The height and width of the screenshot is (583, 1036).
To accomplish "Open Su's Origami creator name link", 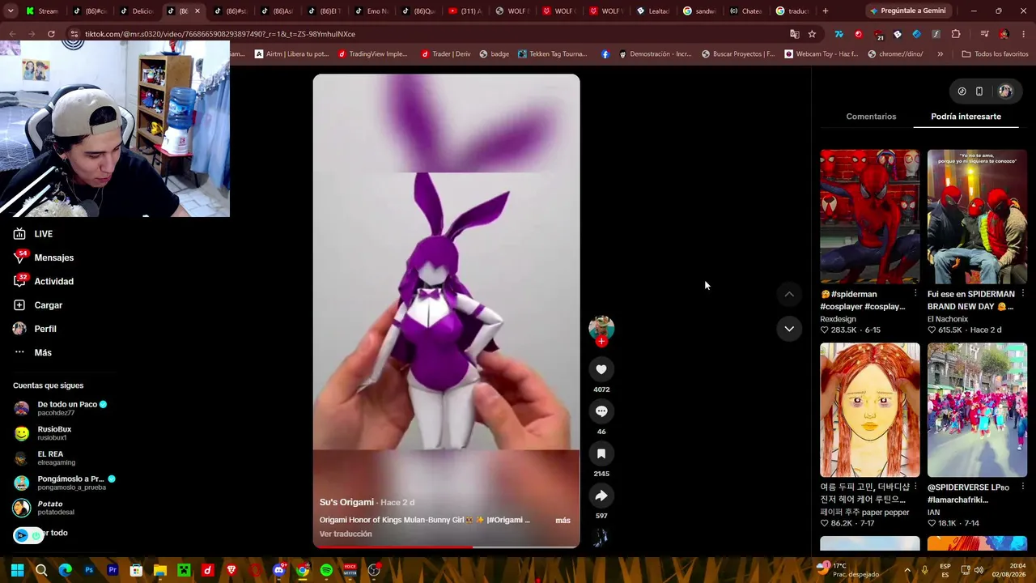I will (x=346, y=502).
